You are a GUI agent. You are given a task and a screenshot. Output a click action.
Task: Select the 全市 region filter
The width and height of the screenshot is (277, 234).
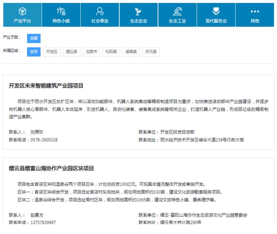point(34,52)
